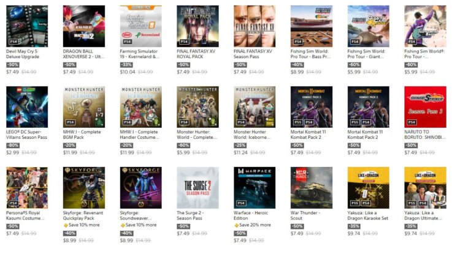The image size is (452, 257).
Task: Open MHW:I Complete Handler Costume title link
Action: pyautogui.click(x=139, y=135)
